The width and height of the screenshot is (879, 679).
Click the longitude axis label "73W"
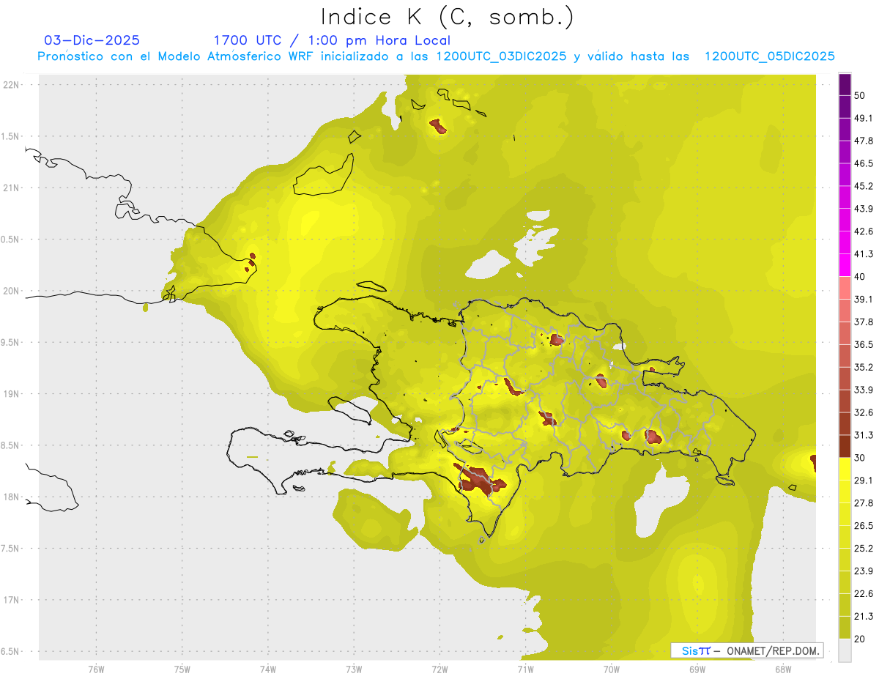click(353, 669)
